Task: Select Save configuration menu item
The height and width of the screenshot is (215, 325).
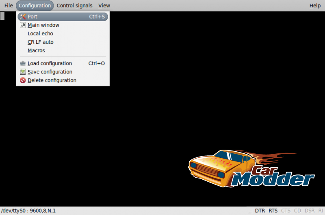Action: (63, 72)
